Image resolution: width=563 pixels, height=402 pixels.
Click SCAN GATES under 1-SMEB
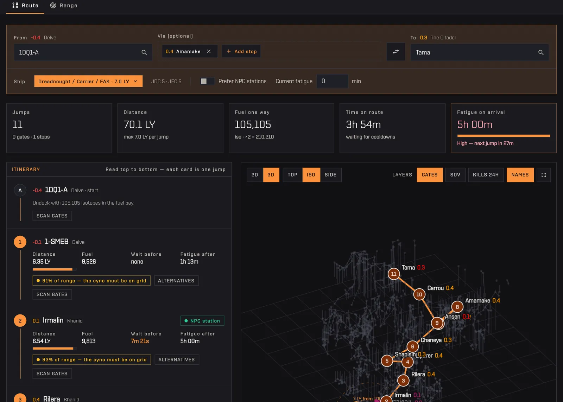52,294
